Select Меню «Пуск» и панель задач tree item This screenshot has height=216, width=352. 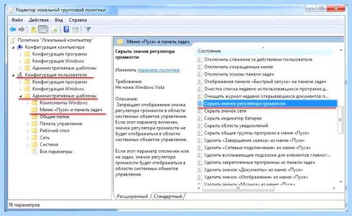coord(71,109)
